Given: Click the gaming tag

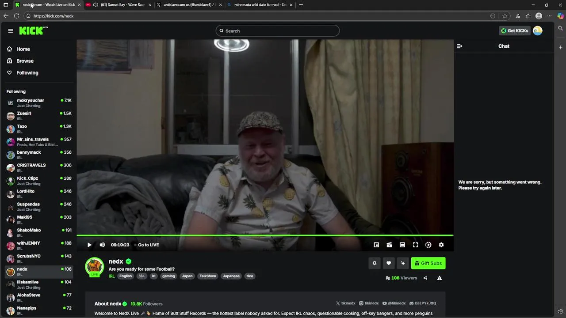Looking at the screenshot, I should point(168,276).
